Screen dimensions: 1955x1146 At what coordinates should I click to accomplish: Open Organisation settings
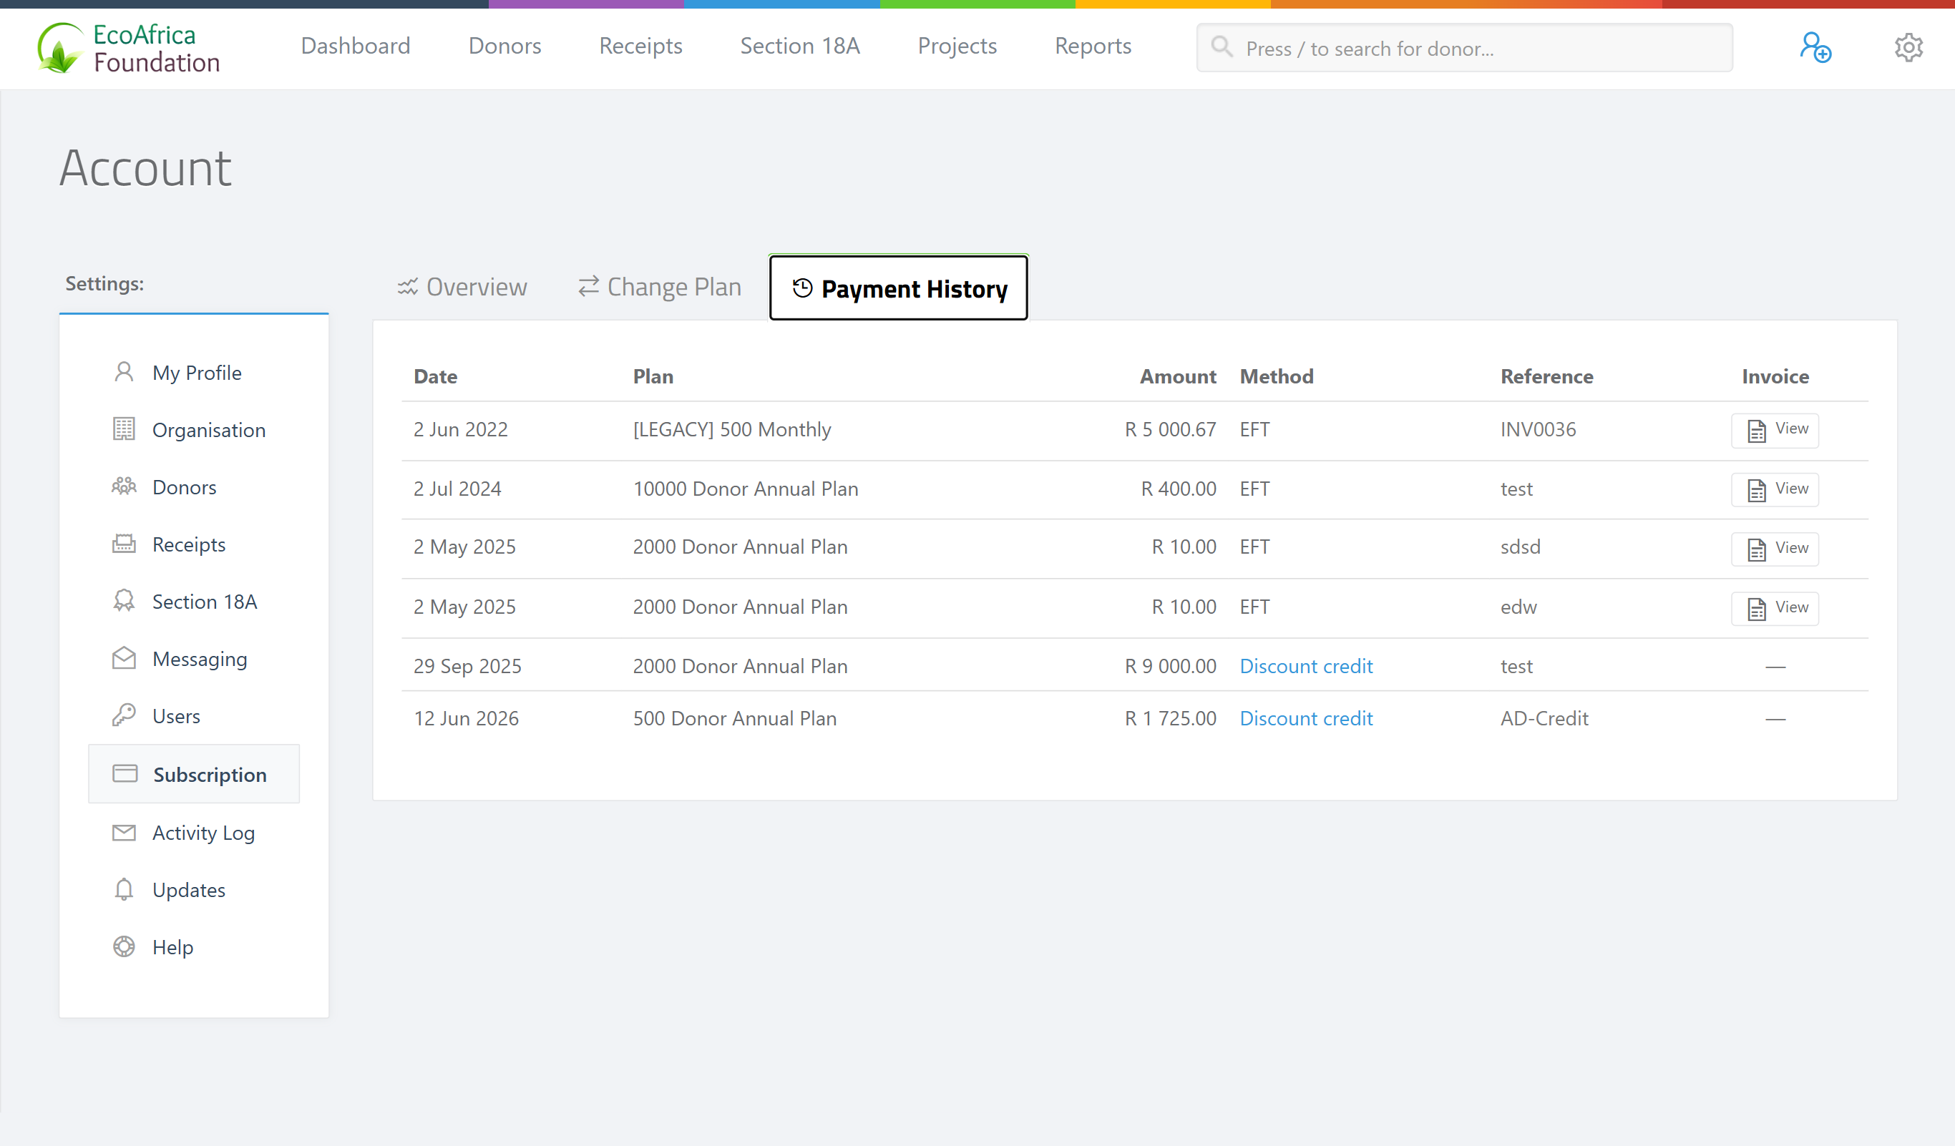(194, 429)
